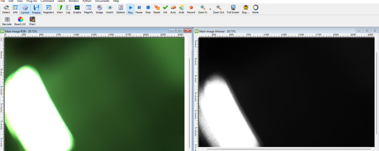The image size is (379, 151).
Task: Grab a frame with Grab
Action: coord(181,9)
